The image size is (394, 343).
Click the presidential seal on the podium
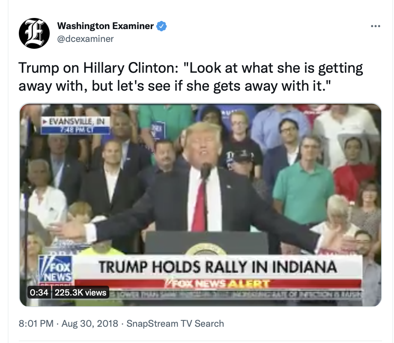pos(206,249)
